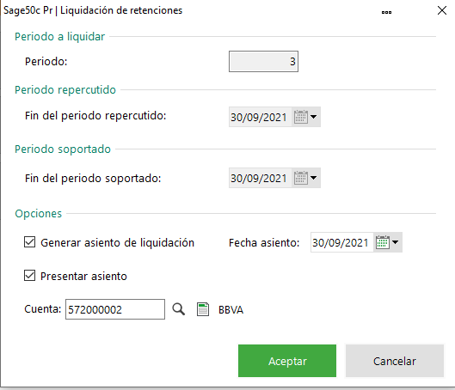Click the Fin del periodo soportado date text
The width and height of the screenshot is (455, 390).
[259, 178]
